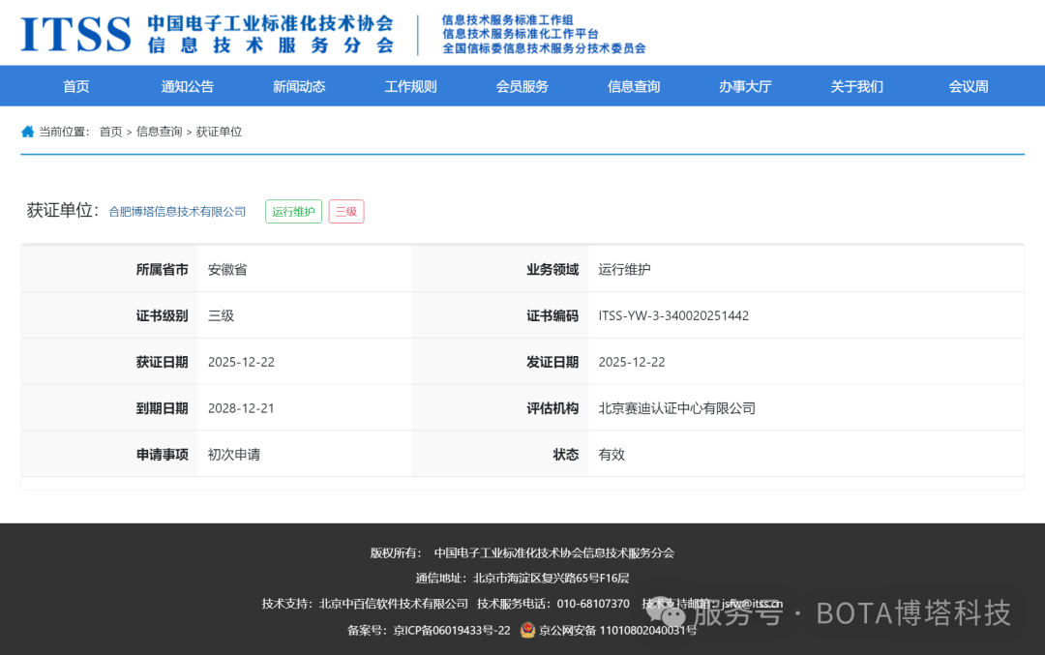Click the 版权所有 copyright line in footer
The image size is (1045, 655).
[x=522, y=553]
